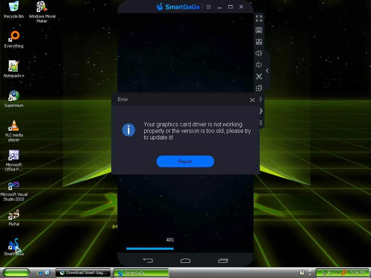This screenshot has width=371, height=278.
Task: Maximize the SmartGaGa window
Action: 230,7
